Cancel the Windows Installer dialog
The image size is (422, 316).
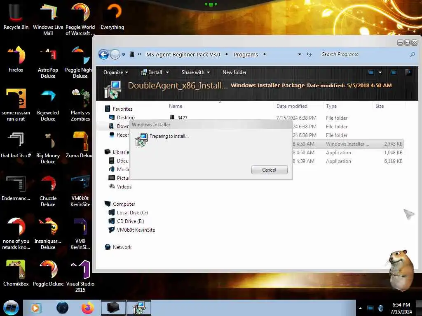[269, 170]
